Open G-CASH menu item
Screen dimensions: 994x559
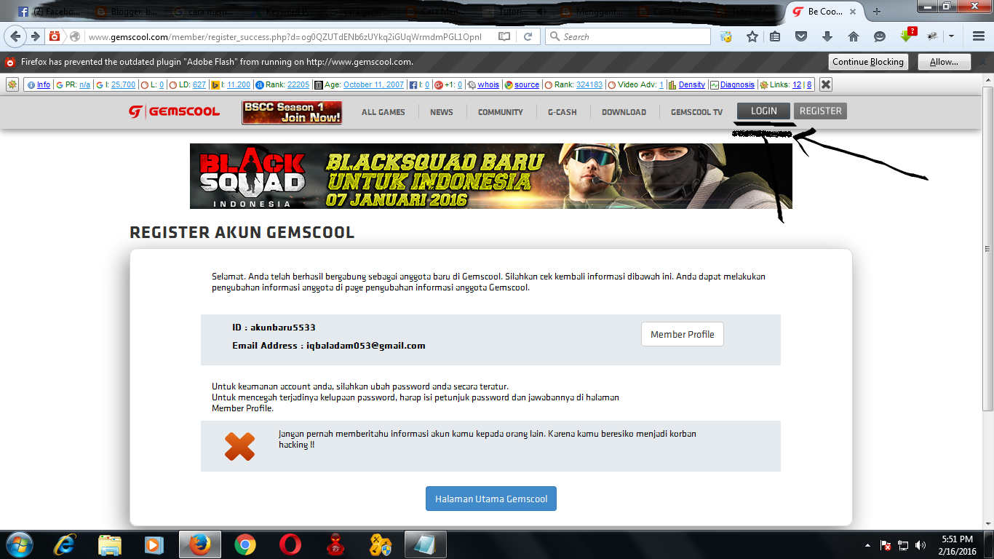click(562, 112)
